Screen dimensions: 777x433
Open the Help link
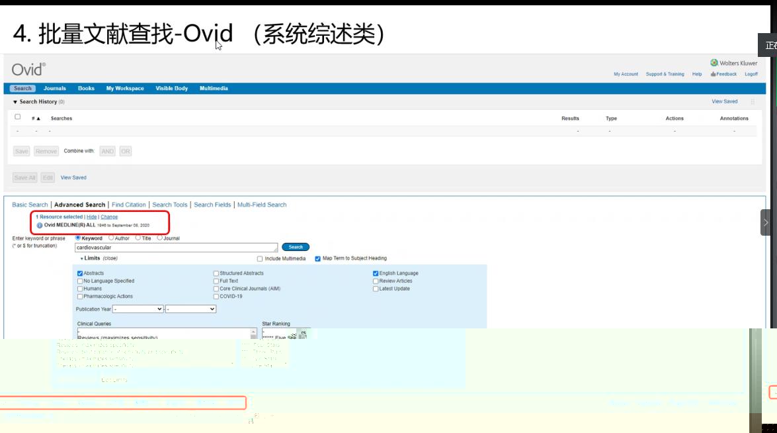click(x=697, y=74)
